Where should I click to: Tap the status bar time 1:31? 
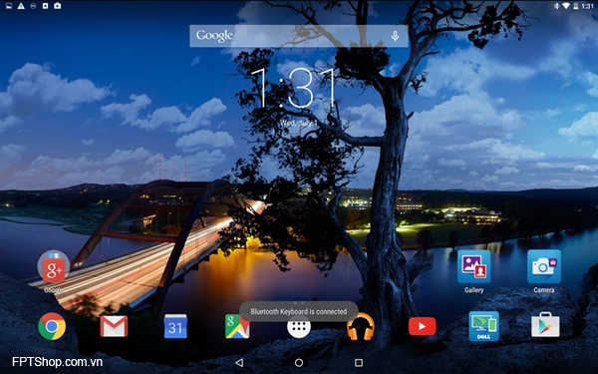coord(588,6)
